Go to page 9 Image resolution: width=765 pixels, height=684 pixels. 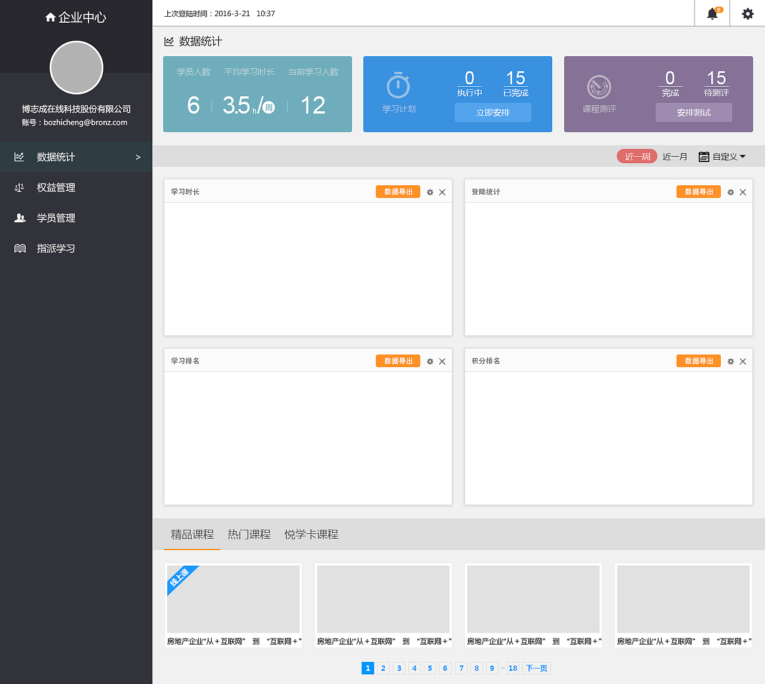pos(492,668)
